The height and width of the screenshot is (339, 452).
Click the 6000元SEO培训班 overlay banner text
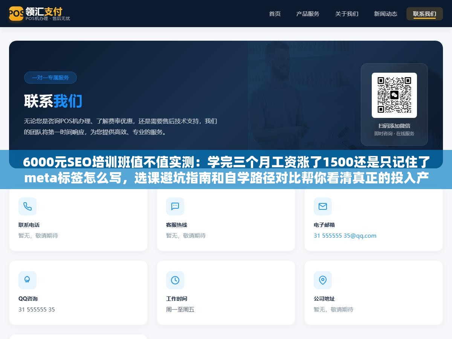226,169
